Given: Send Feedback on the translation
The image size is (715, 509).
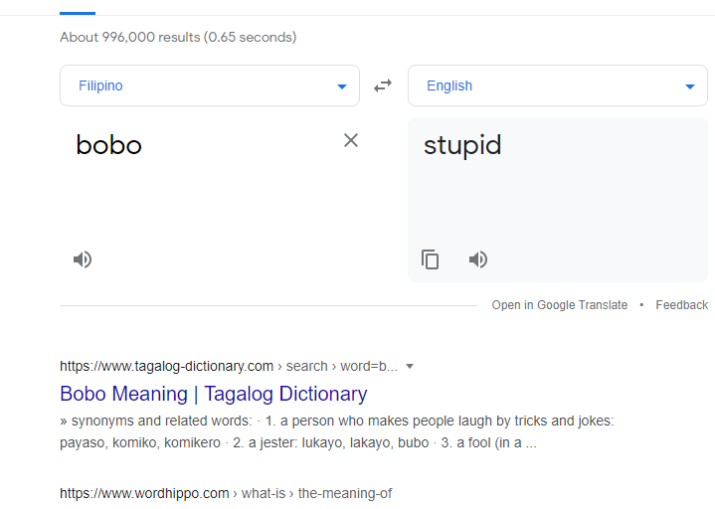Looking at the screenshot, I should (682, 305).
